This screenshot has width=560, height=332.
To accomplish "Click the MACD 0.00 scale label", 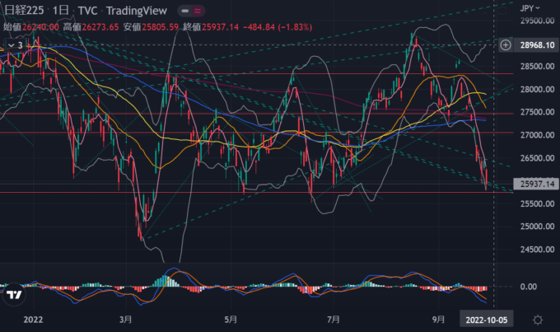I will [x=527, y=287].
